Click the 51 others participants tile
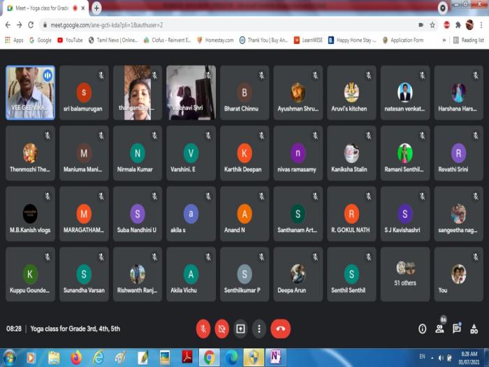 [x=405, y=274]
